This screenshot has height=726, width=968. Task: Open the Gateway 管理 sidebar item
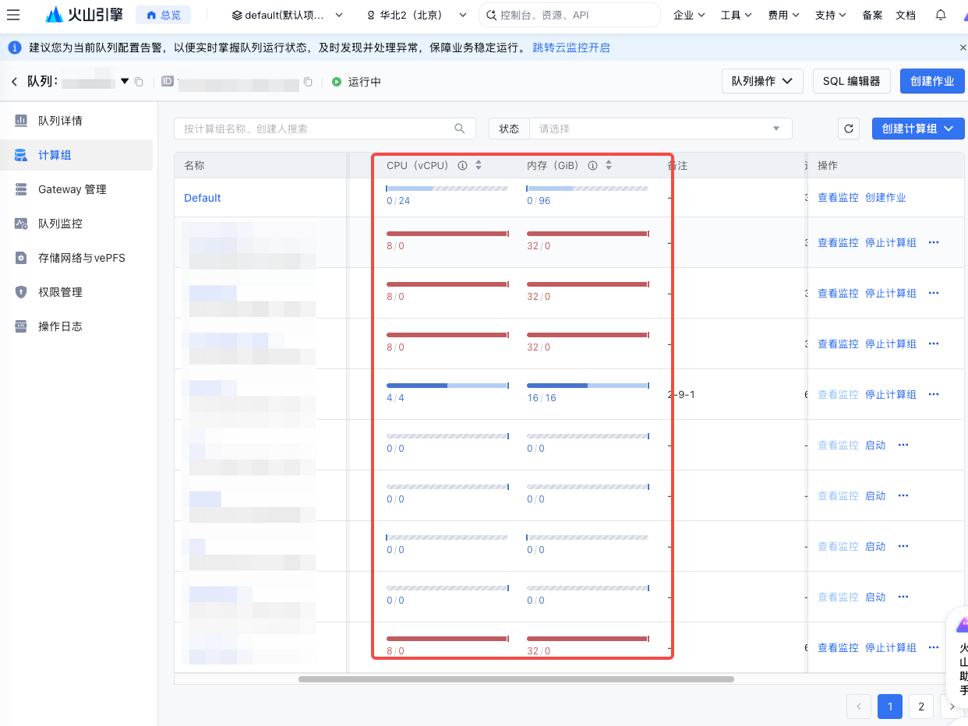point(77,189)
